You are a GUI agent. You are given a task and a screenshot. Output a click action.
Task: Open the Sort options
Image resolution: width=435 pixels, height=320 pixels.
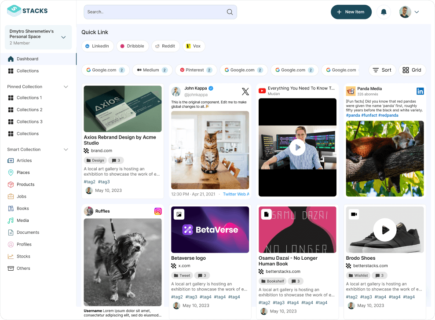(x=382, y=70)
